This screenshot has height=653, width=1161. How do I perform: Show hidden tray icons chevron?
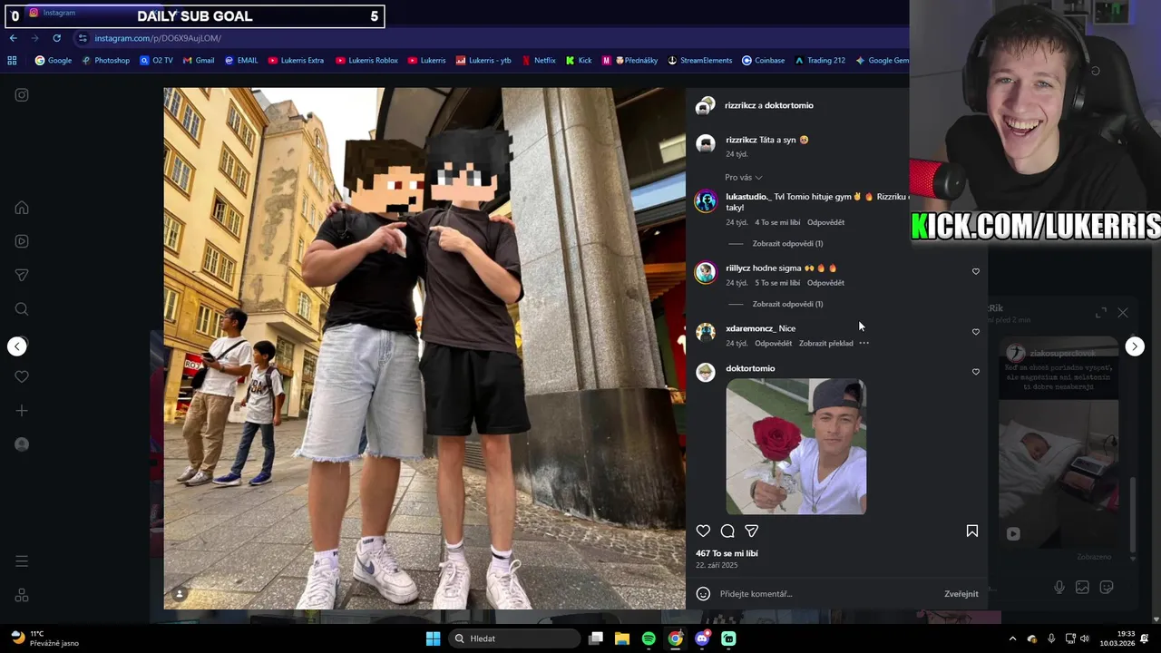tap(1012, 638)
